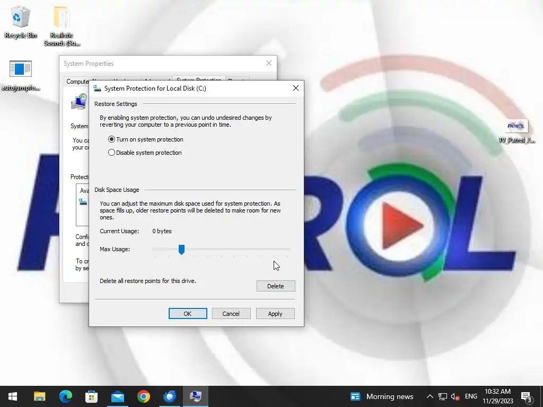The width and height of the screenshot is (543, 407).
Task: Click the Delete restore points button
Action: 276,286
